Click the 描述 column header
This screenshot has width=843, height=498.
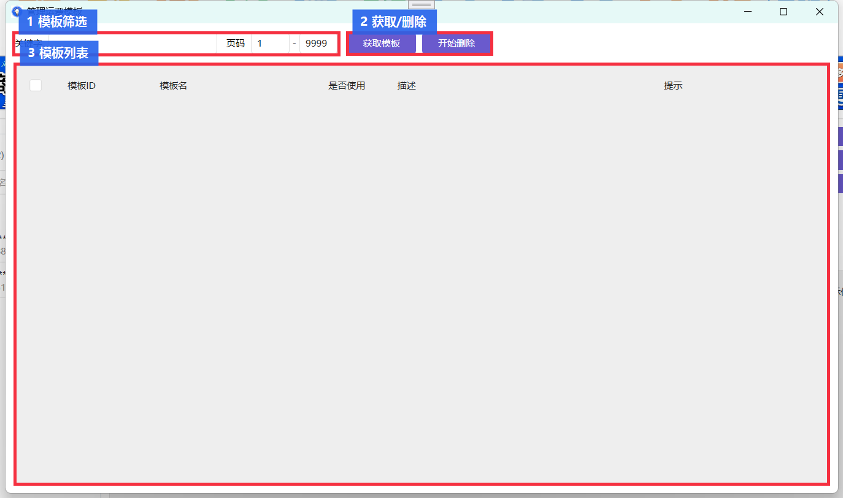click(407, 86)
